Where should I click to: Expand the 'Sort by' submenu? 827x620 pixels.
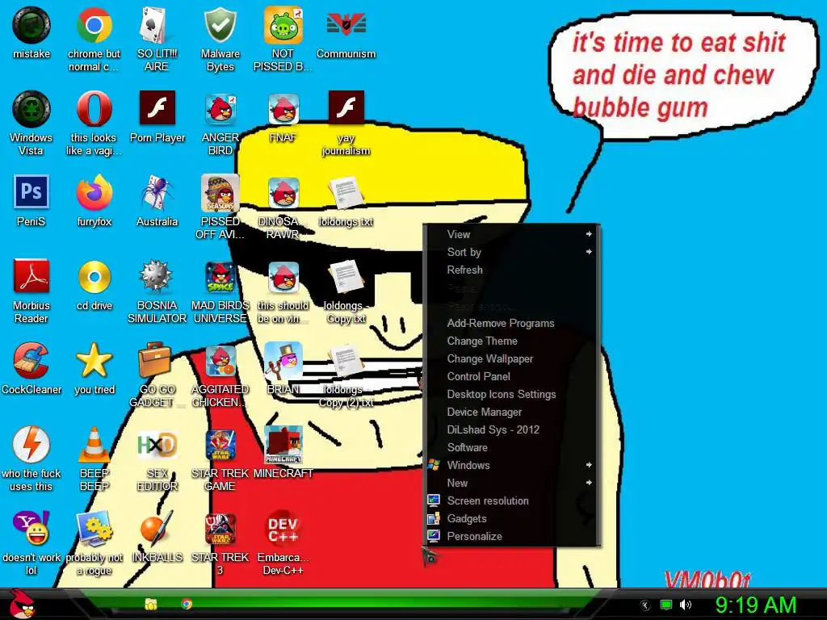[511, 252]
